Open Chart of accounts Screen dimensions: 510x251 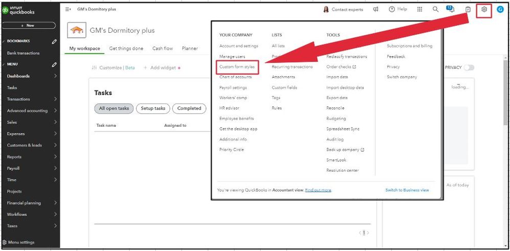click(x=236, y=77)
